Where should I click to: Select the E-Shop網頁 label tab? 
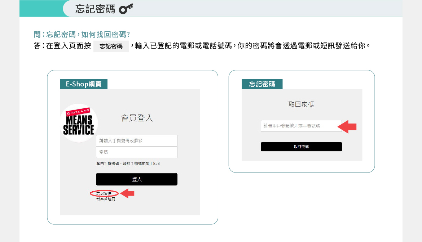84,84
